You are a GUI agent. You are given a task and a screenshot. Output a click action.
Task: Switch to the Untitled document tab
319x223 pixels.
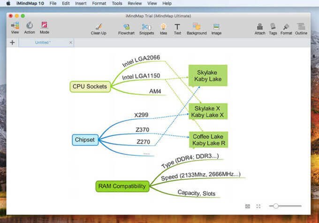tap(46, 43)
